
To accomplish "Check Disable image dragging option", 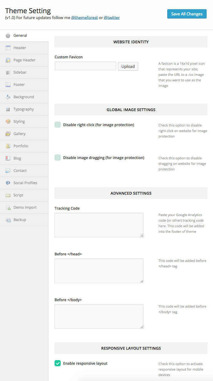I will [x=58, y=157].
